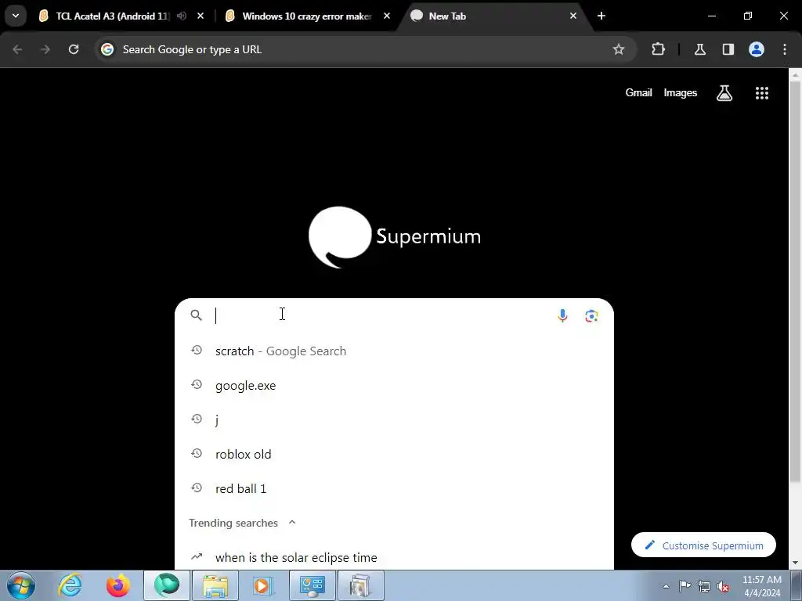802x601 pixels.
Task: Reload the current page
Action: click(74, 49)
